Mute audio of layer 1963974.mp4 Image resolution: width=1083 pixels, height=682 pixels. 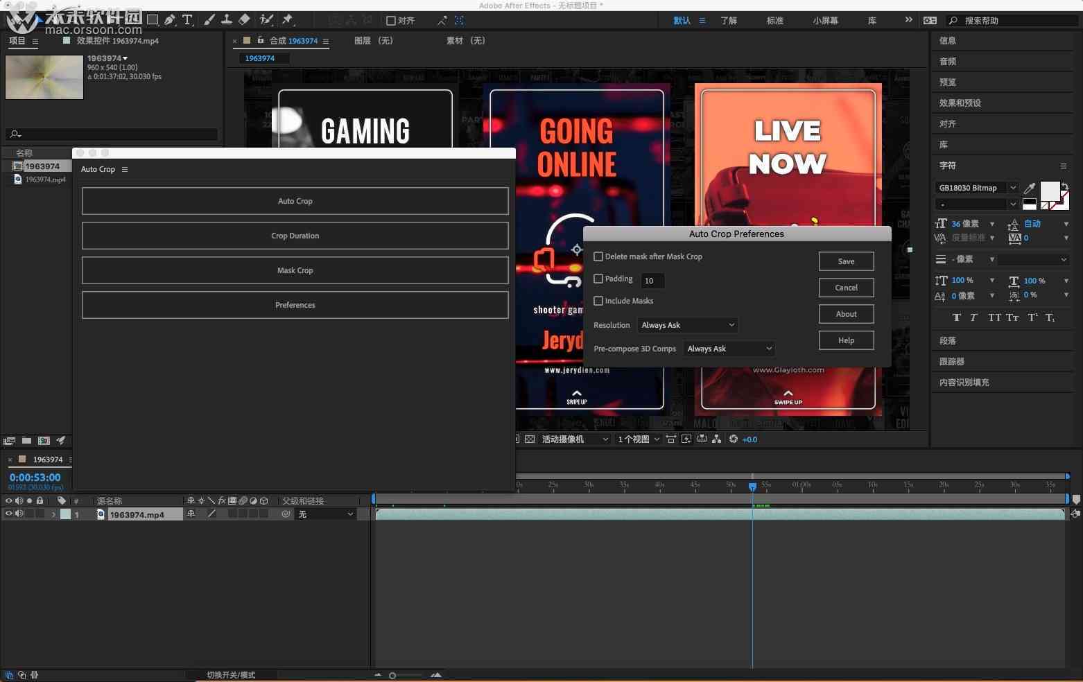click(x=19, y=514)
